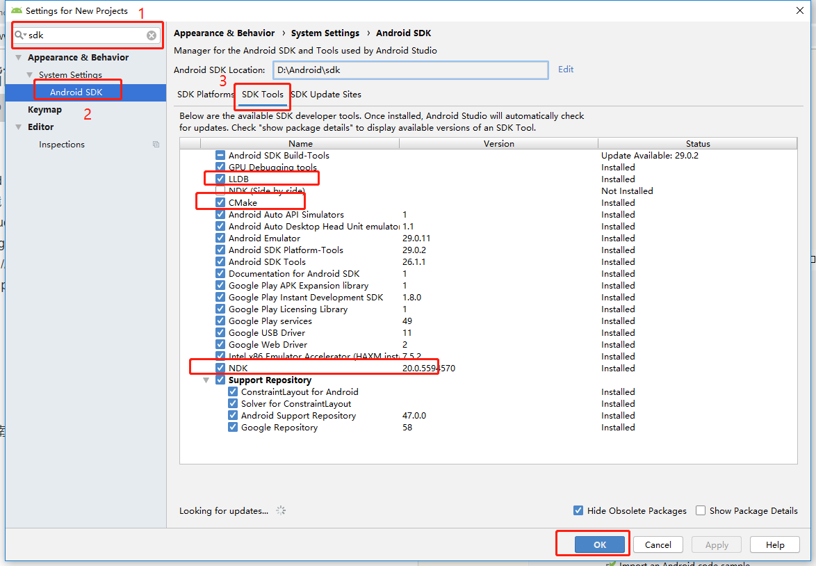The height and width of the screenshot is (566, 816).
Task: Click the Android SDK Location path field
Action: pyautogui.click(x=411, y=70)
